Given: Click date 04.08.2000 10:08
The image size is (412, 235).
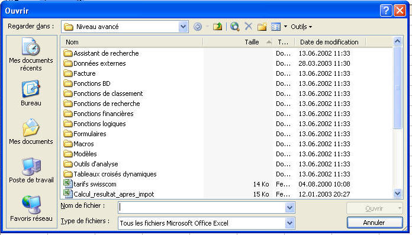Looking at the screenshot, I should pyautogui.click(x=324, y=184).
